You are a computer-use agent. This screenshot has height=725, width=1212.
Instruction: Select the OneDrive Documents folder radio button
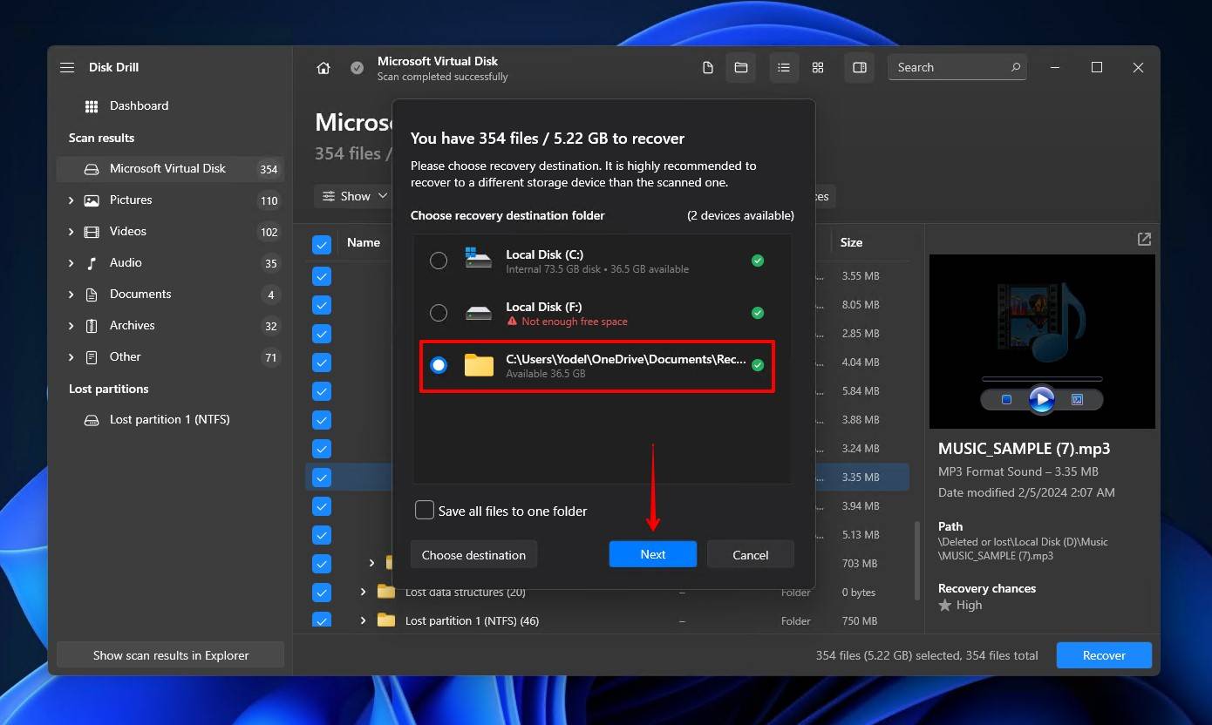point(439,365)
